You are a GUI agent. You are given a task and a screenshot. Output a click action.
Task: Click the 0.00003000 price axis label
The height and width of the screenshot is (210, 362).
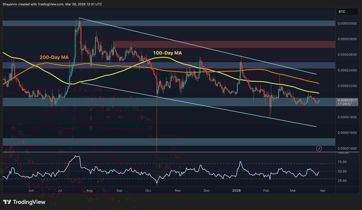click(x=348, y=23)
